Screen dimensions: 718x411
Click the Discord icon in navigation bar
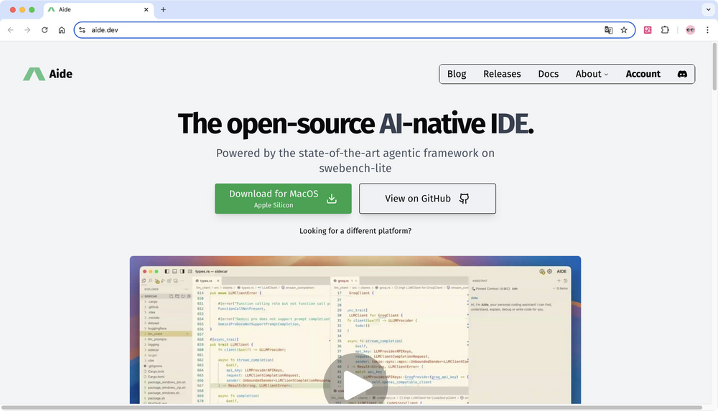point(682,74)
